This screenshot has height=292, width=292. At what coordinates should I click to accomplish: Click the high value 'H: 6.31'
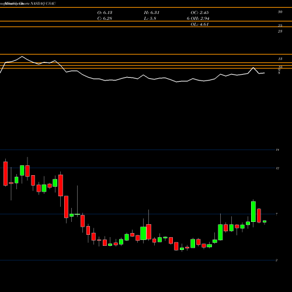pos(152,13)
